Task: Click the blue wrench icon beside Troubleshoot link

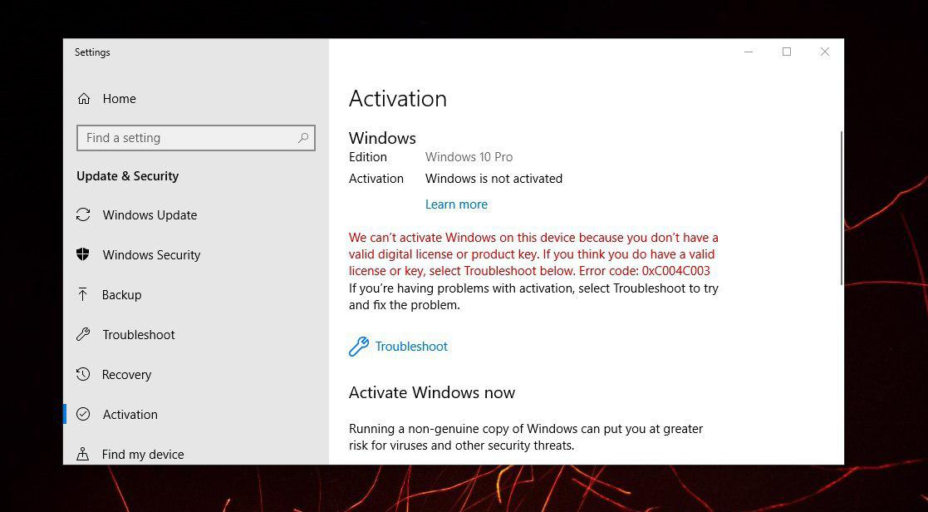Action: [x=359, y=347]
